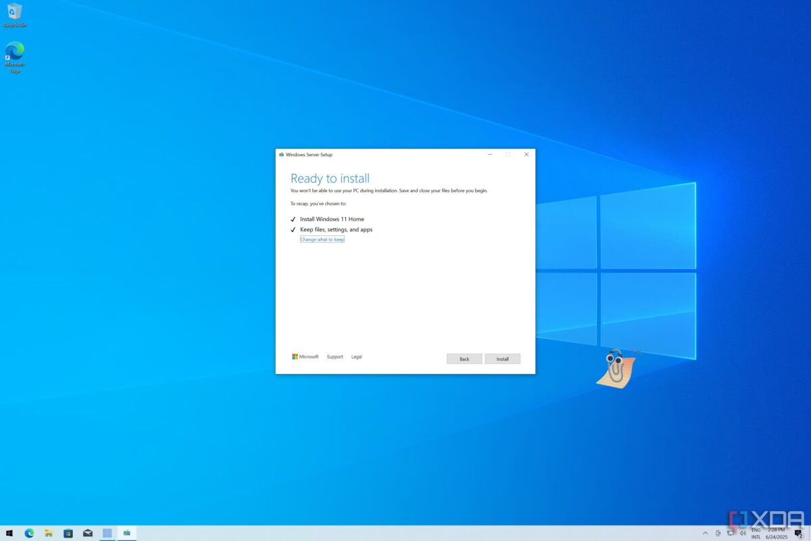This screenshot has width=811, height=541.
Task: Open Microsoft Store from the taskbar
Action: (68, 533)
